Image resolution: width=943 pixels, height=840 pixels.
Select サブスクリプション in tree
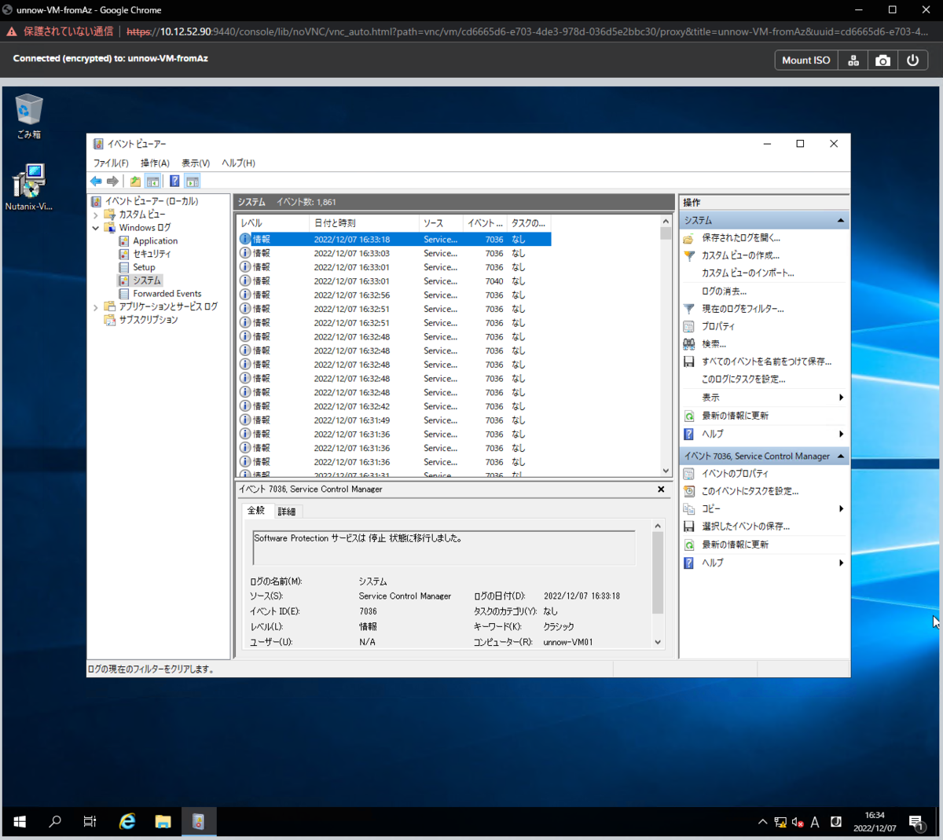point(149,320)
